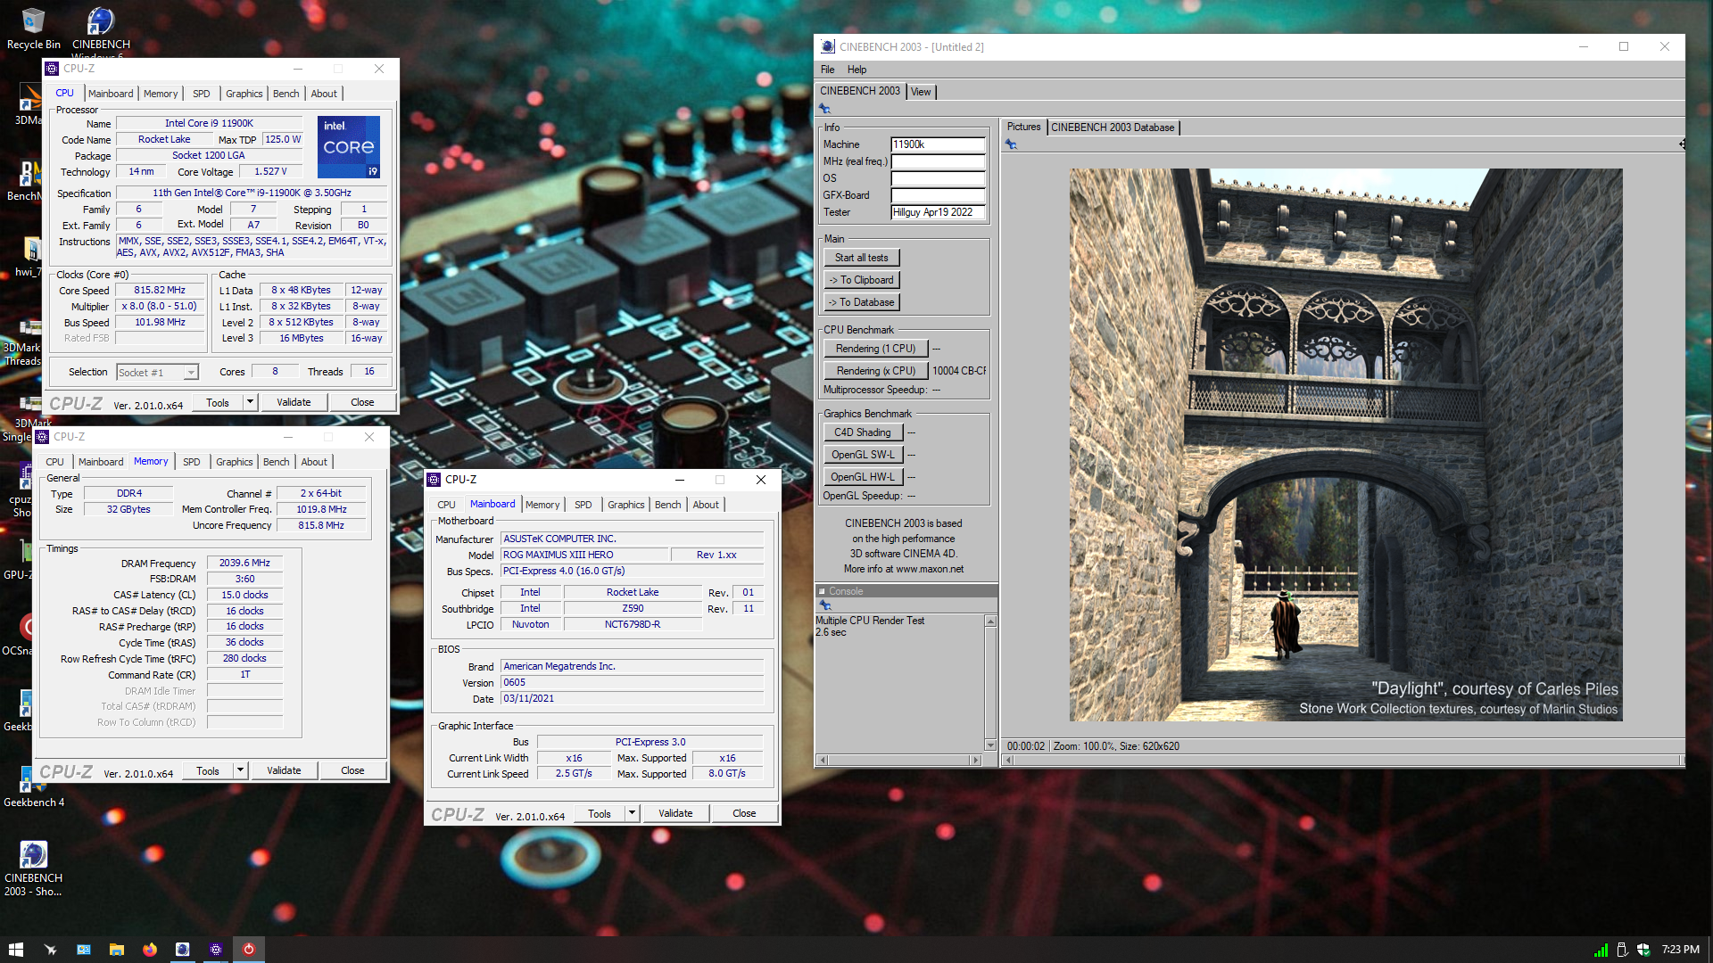
Task: Expand the Tools dropdown arrow in the CPU-Z CPU window
Action: click(x=250, y=402)
